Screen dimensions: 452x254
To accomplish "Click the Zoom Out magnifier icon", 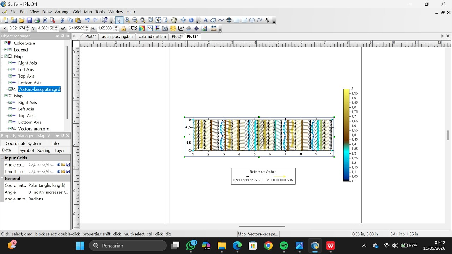I will coord(135,20).
